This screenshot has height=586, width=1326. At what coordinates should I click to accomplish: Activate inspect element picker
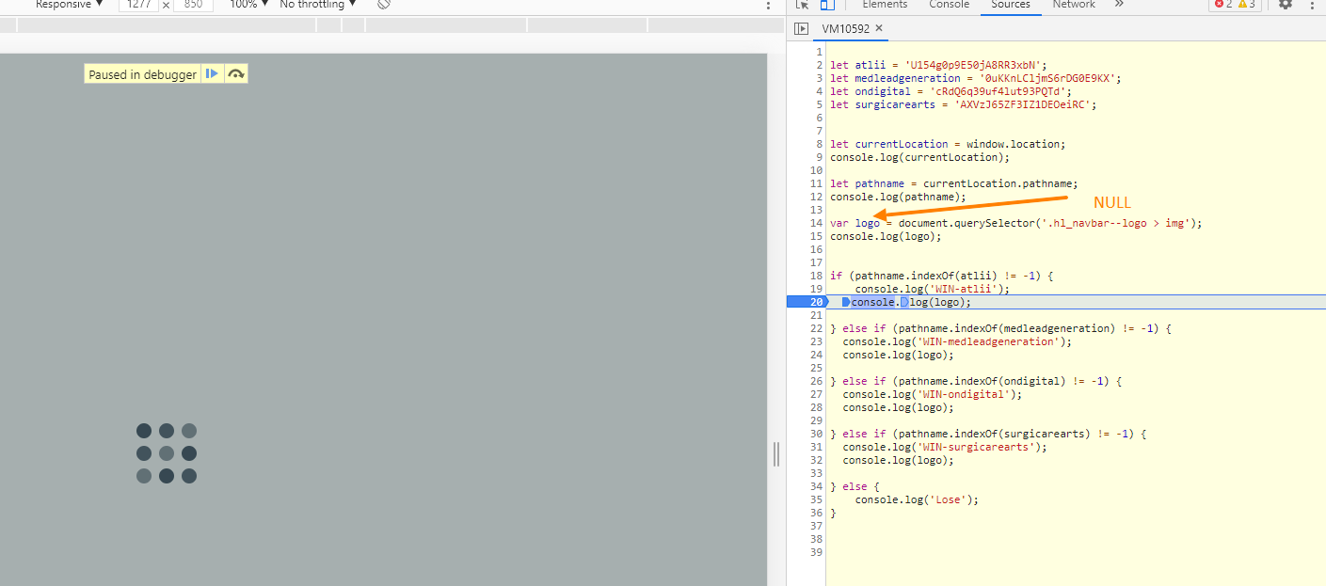pyautogui.click(x=802, y=5)
